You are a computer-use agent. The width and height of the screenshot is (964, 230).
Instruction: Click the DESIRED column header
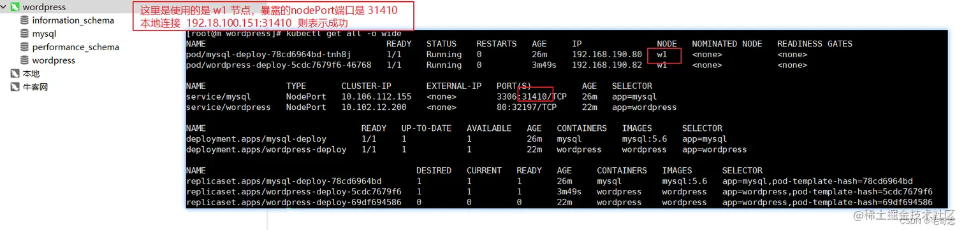coord(434,170)
